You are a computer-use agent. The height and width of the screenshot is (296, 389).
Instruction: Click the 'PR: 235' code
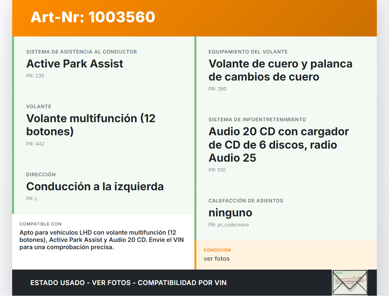35,76
